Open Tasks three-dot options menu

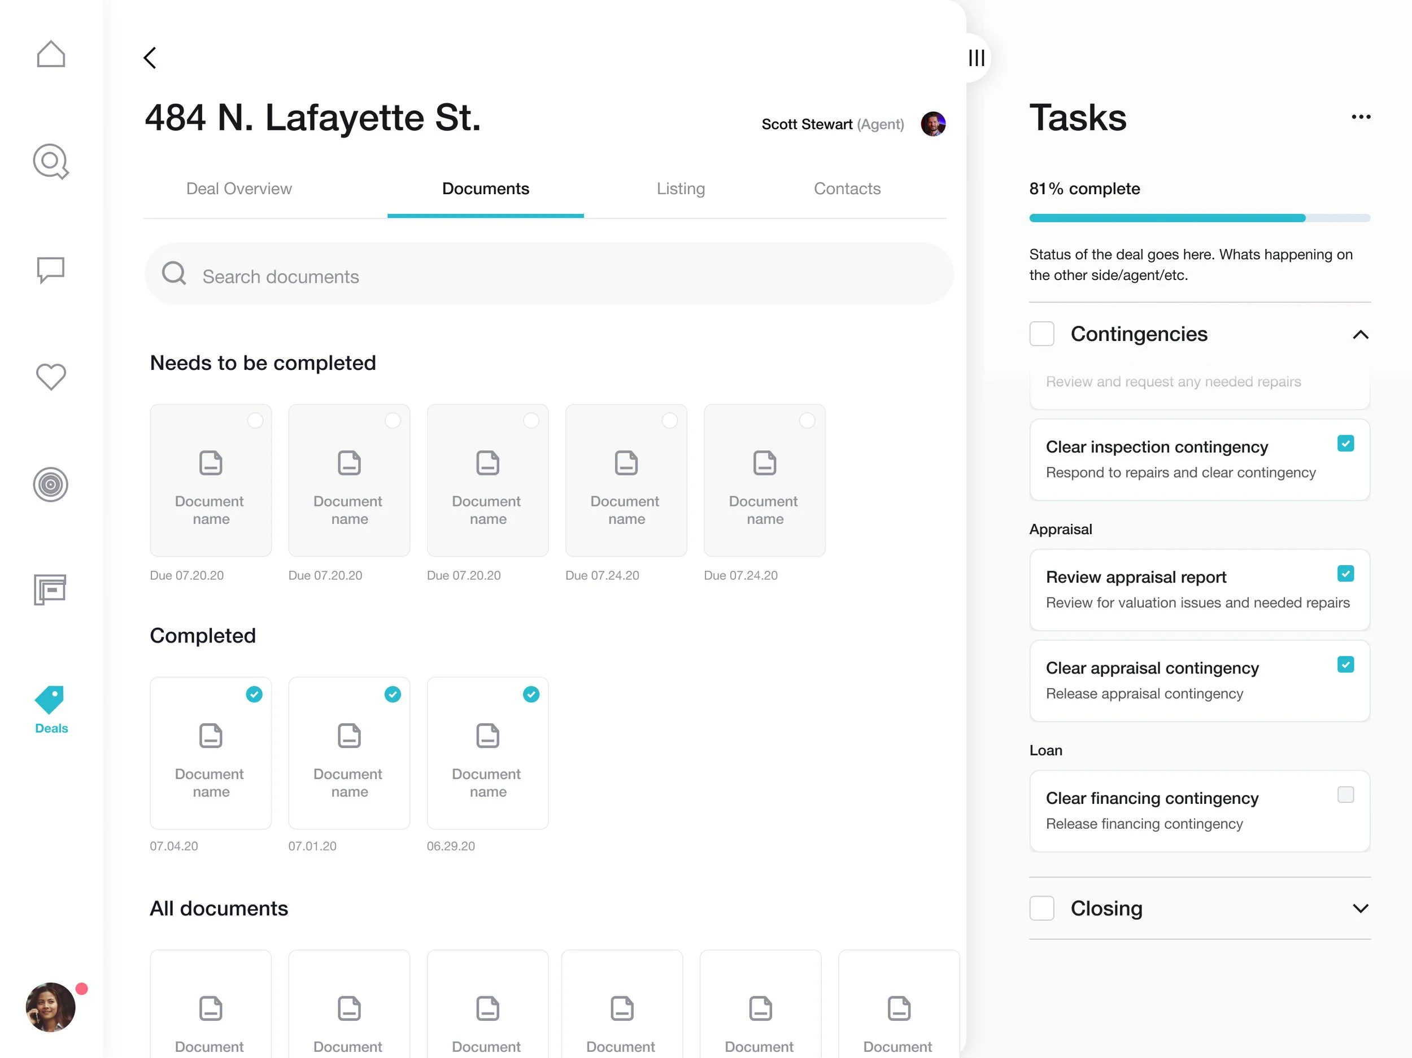click(1361, 117)
